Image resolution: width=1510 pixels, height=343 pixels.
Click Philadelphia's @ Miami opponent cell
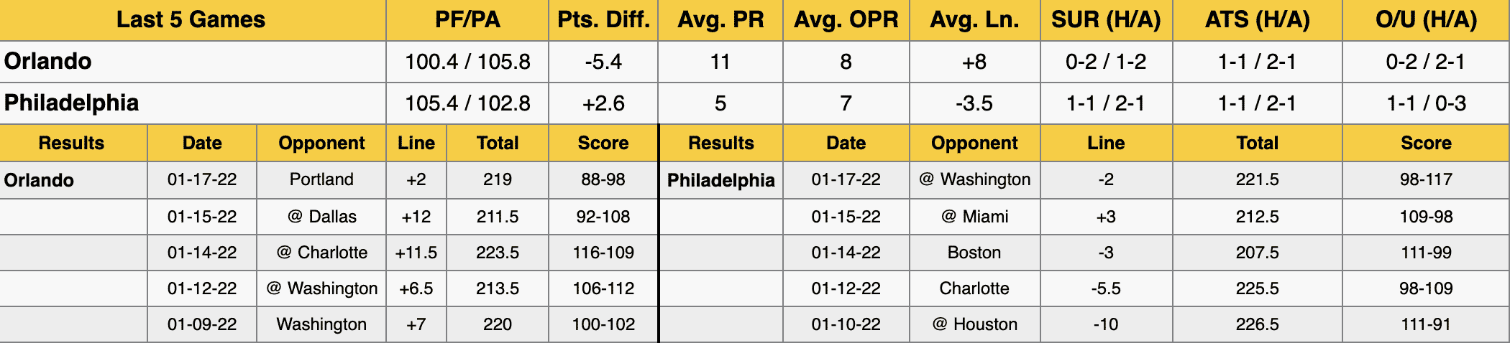coord(974,217)
